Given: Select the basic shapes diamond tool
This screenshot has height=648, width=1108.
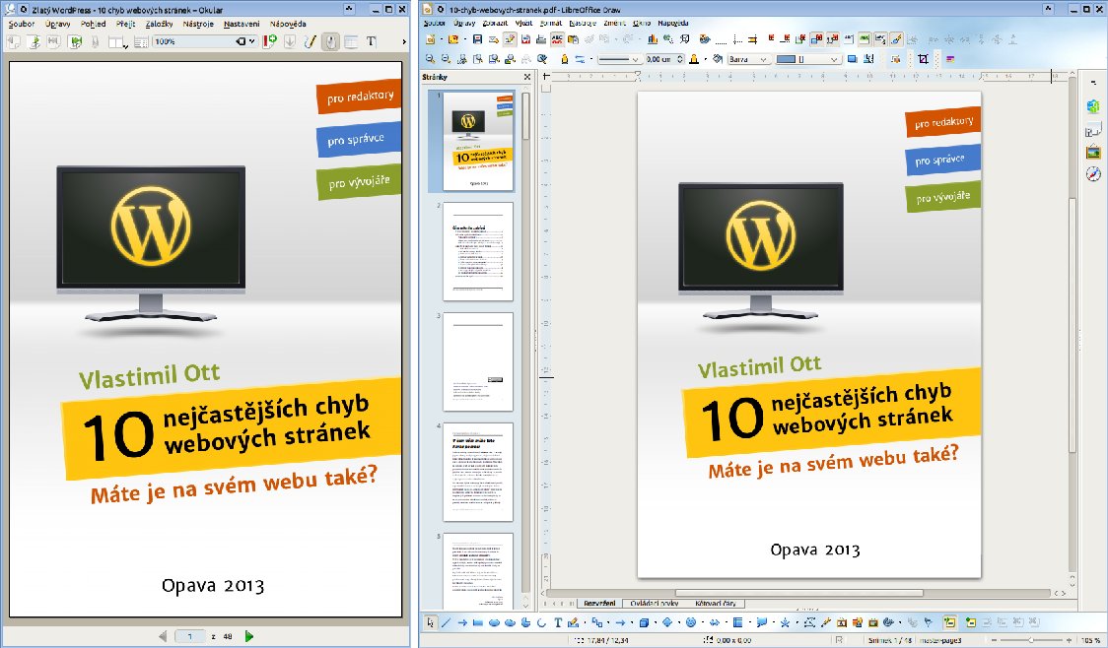Looking at the screenshot, I should (667, 622).
